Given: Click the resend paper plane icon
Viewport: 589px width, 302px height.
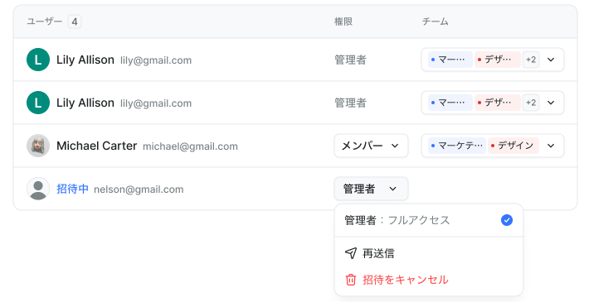Looking at the screenshot, I should click(350, 253).
